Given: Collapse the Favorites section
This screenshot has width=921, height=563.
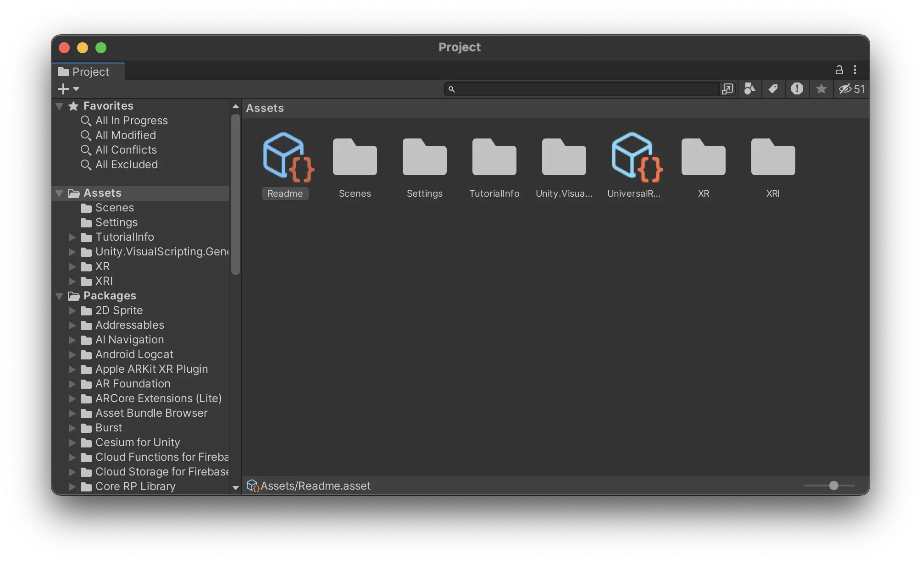Looking at the screenshot, I should tap(59, 106).
